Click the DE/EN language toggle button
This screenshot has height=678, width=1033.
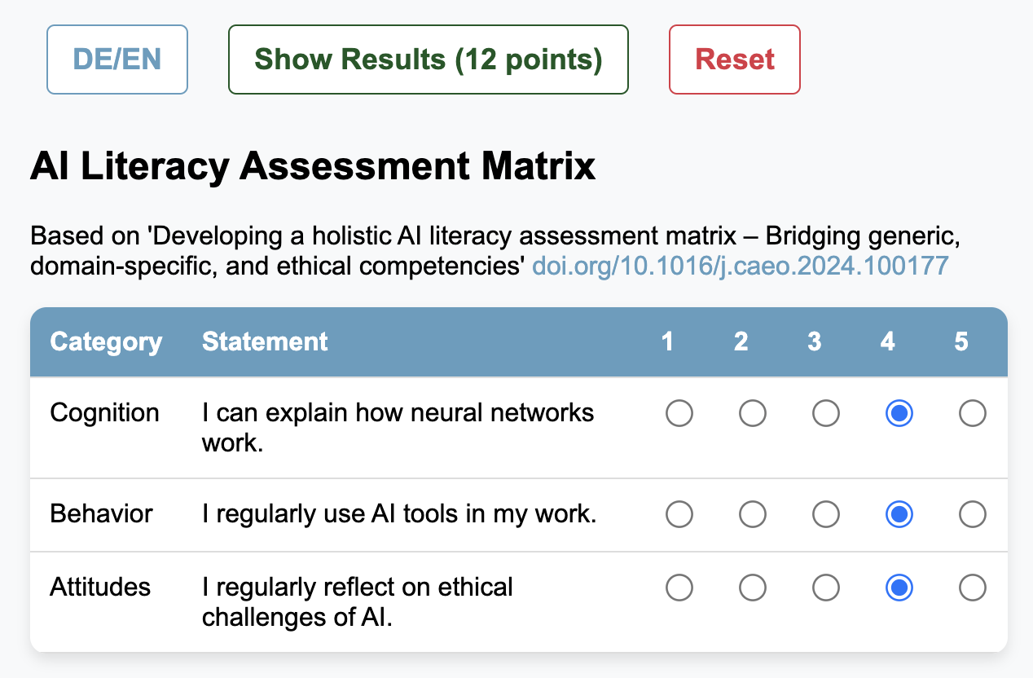tap(117, 59)
